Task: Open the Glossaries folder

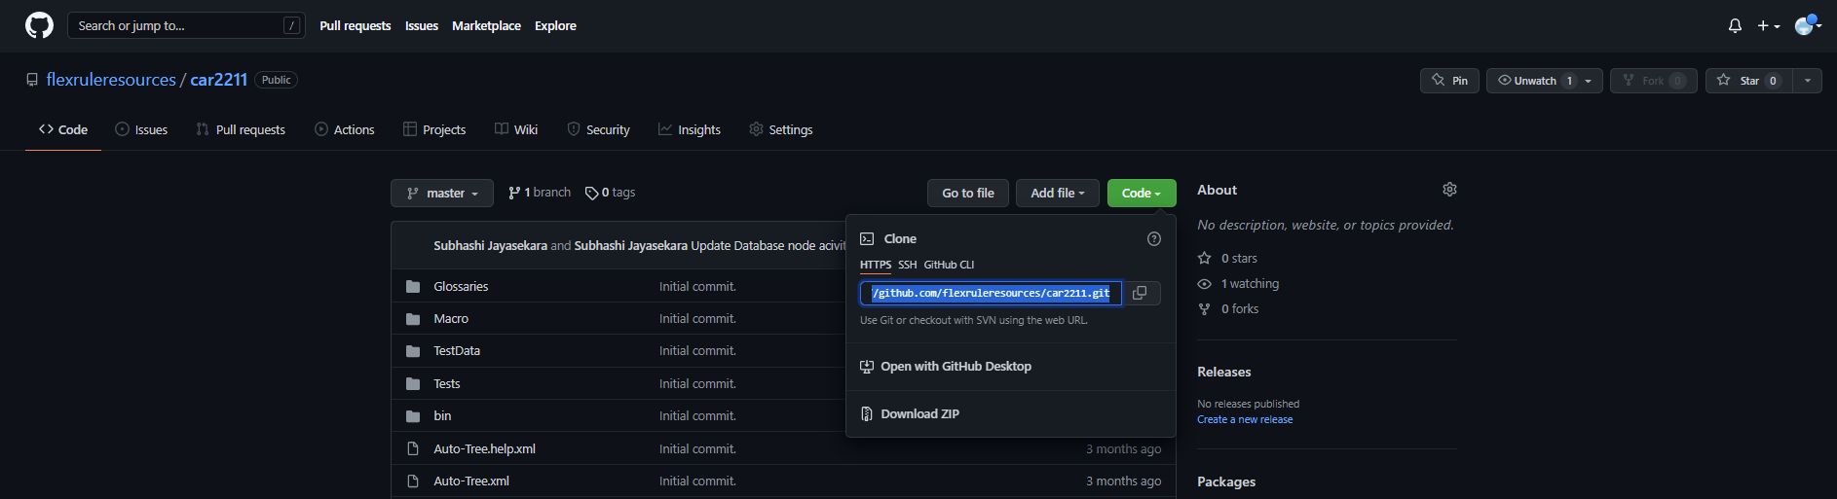Action: click(x=461, y=286)
